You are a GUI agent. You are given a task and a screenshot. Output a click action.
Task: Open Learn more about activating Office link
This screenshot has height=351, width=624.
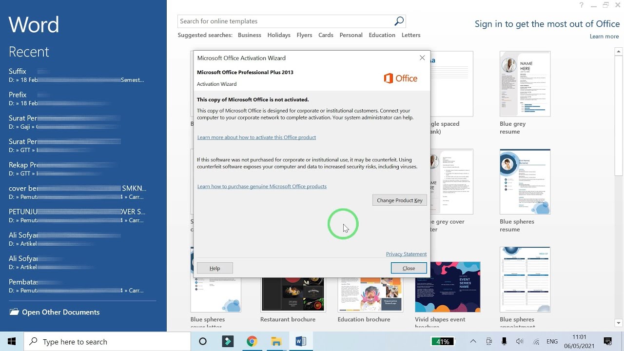coord(256,137)
